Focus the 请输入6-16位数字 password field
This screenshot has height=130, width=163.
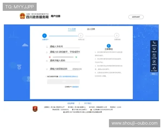point(64,52)
